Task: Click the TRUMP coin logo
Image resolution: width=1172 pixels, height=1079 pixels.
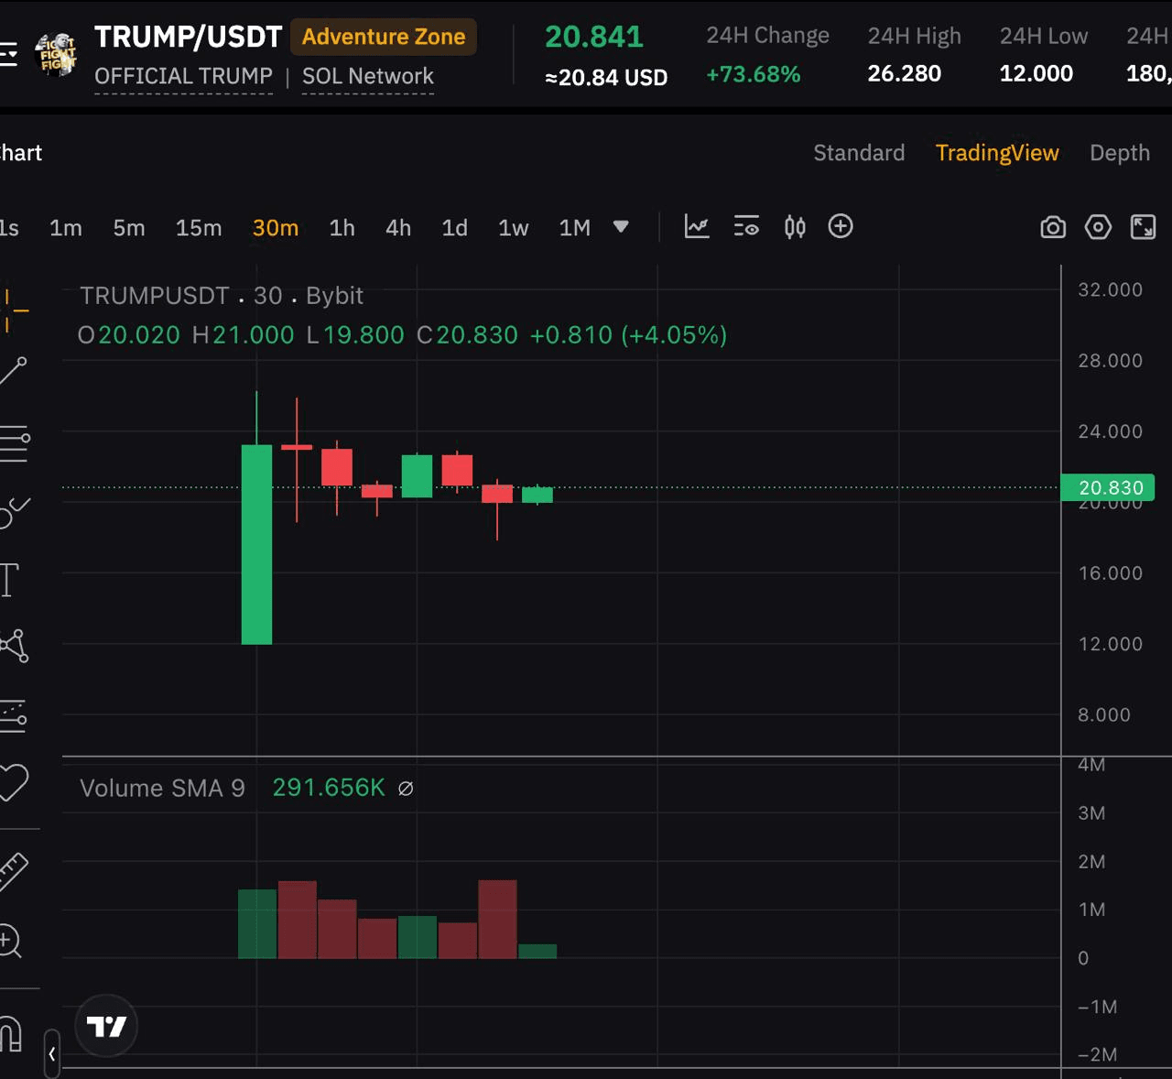Action: click(56, 54)
